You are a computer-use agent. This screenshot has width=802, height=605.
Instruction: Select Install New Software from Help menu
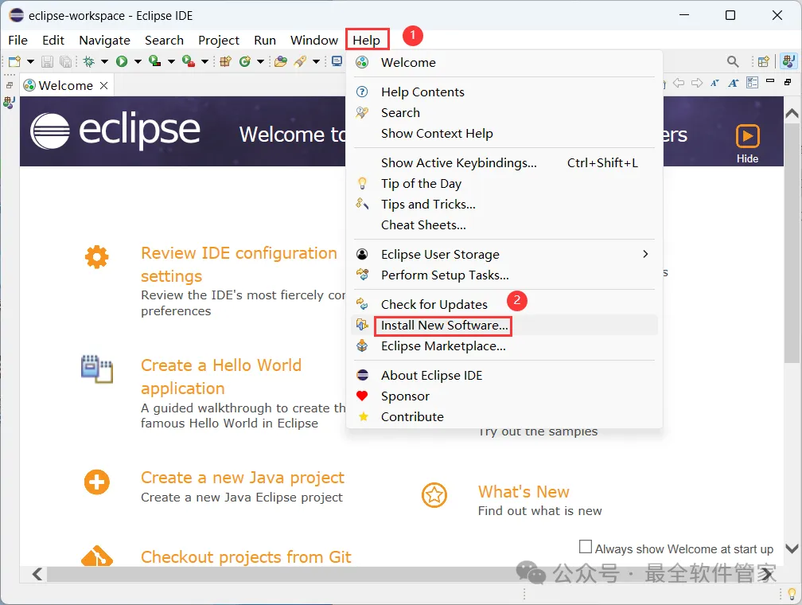504,325
